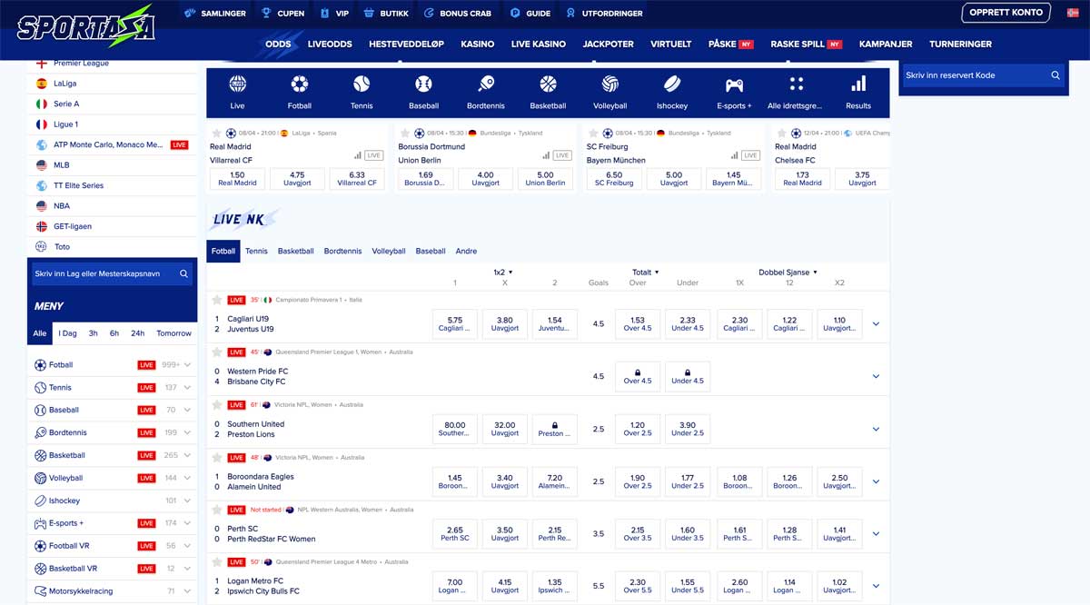Open the BONUS CRAB link
The image size is (1090, 605).
pos(459,14)
